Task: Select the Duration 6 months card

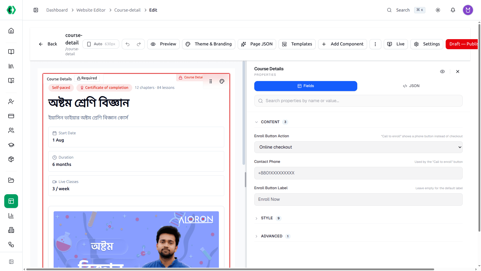Action: pyautogui.click(x=136, y=161)
